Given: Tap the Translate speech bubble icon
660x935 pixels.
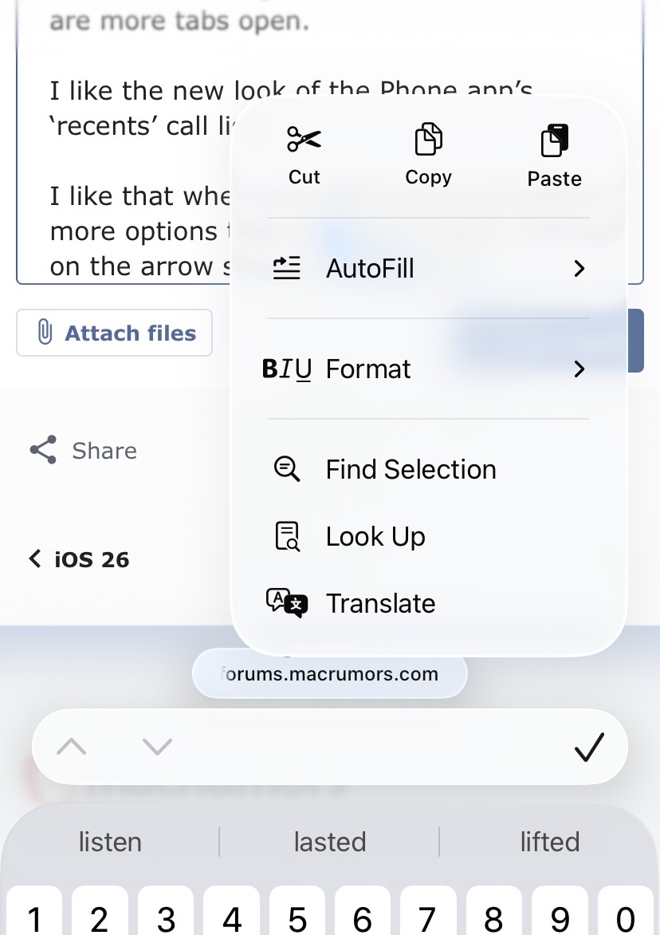Looking at the screenshot, I should (286, 603).
